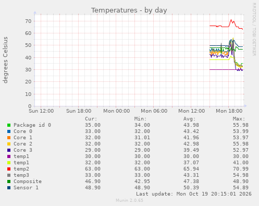Click the 40 tick on the y-axis
The image size is (259, 206).
click(x=28, y=57)
